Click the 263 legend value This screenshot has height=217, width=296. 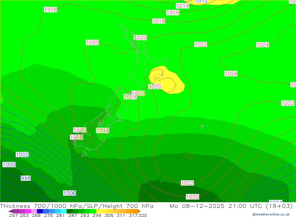pyautogui.click(x=24, y=216)
